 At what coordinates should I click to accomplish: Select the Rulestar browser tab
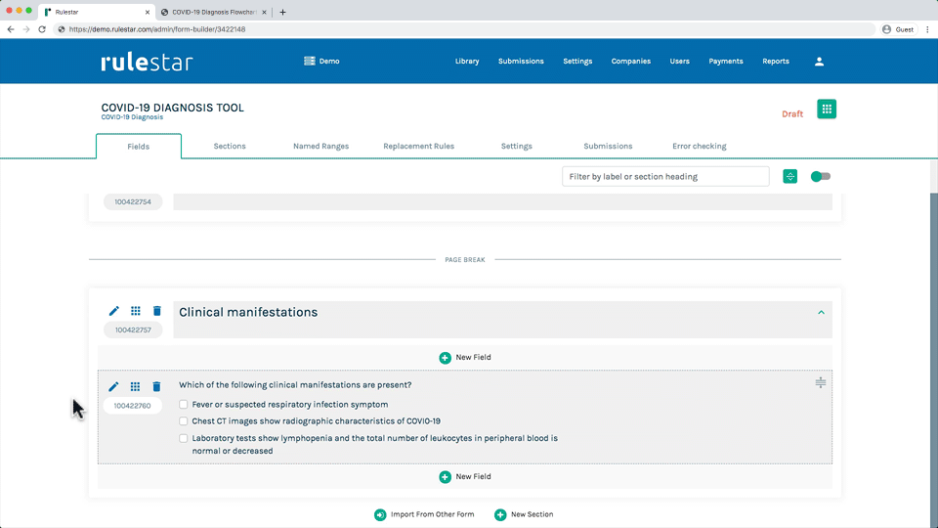96,12
